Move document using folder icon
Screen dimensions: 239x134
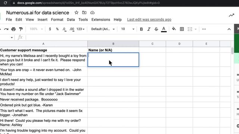84,13
